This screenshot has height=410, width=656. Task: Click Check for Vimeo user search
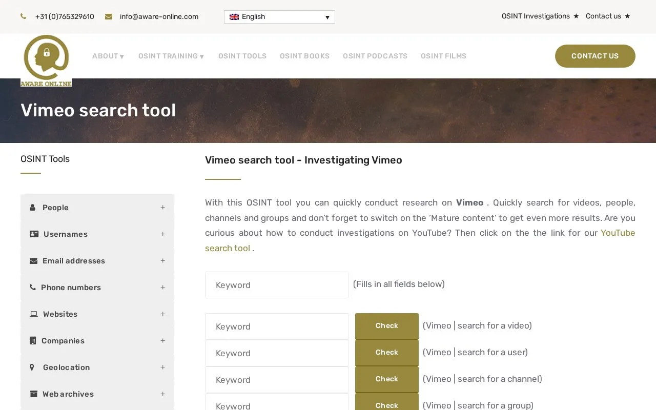pyautogui.click(x=387, y=353)
